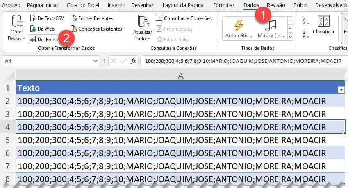Switch to the Fórmulas tab
Screen dimensions: 348x188
tap(224, 5)
